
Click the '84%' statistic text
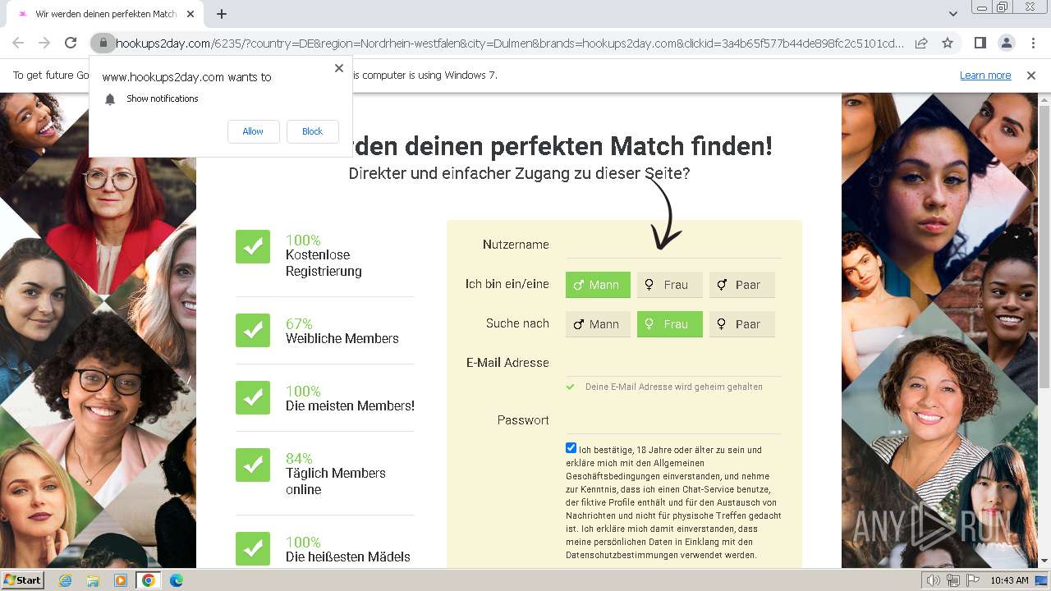299,459
